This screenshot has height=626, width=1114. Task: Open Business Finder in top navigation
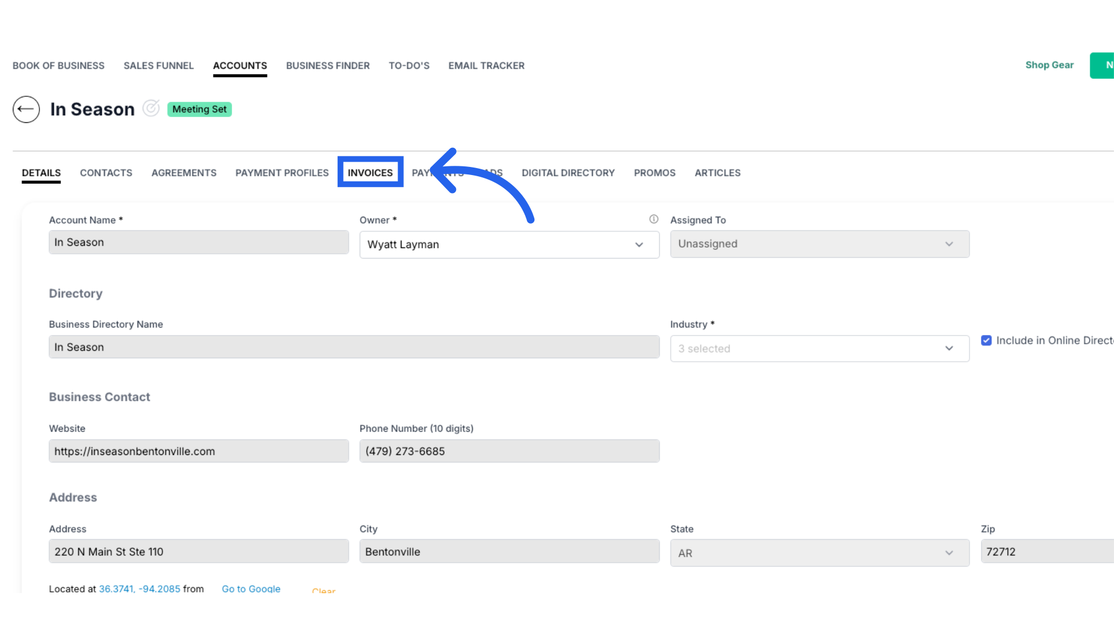point(328,65)
